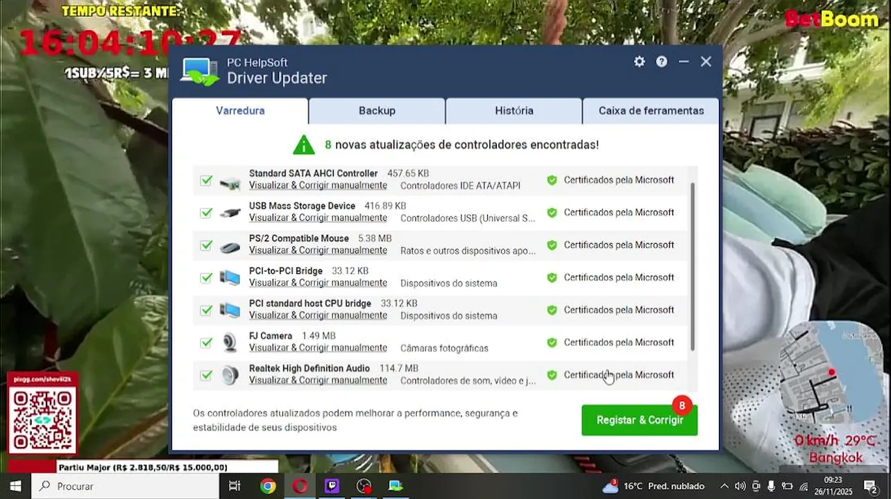The height and width of the screenshot is (499, 891).
Task: Show hidden tray icons chevron
Action: (x=724, y=486)
